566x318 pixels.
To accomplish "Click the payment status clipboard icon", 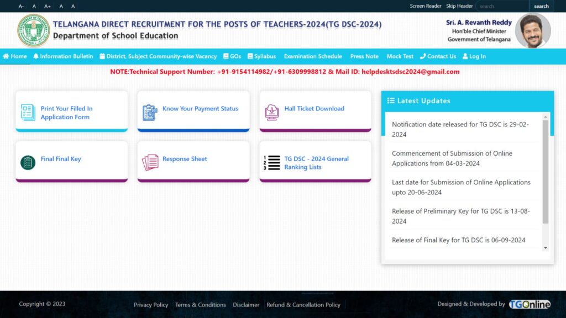I will [150, 113].
